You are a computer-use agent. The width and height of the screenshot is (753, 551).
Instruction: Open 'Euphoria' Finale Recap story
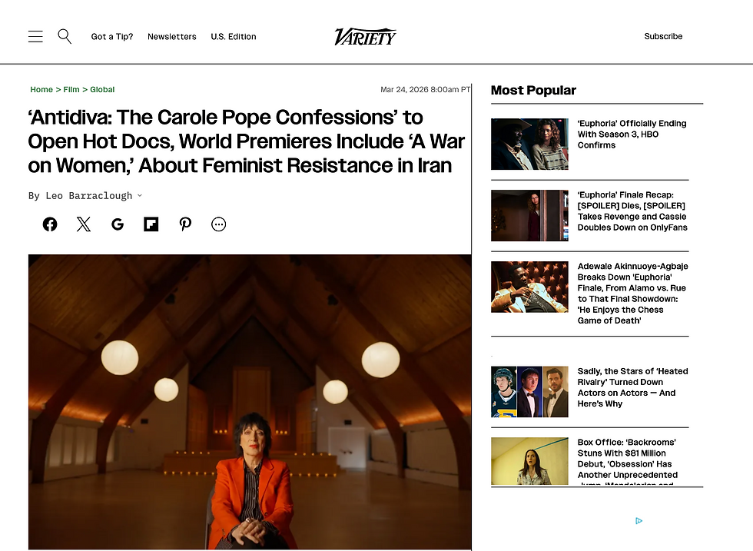pos(632,211)
